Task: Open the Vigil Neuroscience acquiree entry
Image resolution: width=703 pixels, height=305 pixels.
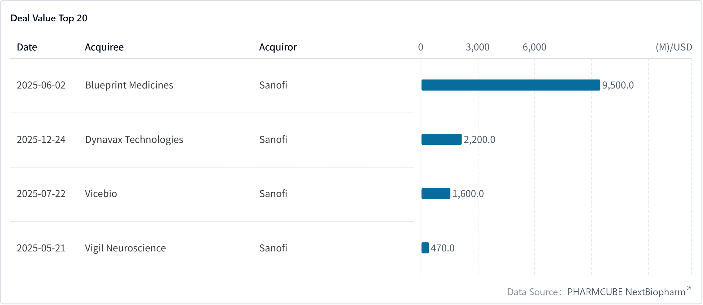Action: [125, 248]
